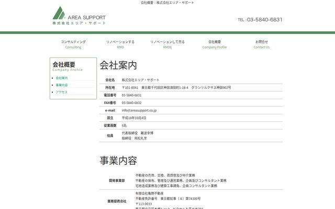Click the 電話番号 value in the table
This screenshot has width=335, height=209.
pyautogui.click(x=131, y=95)
